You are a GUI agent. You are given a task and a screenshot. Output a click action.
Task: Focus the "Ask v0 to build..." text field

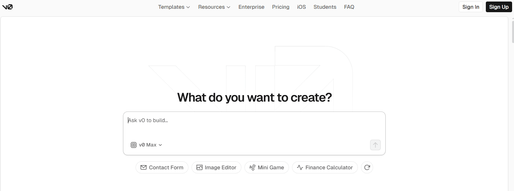(254, 126)
